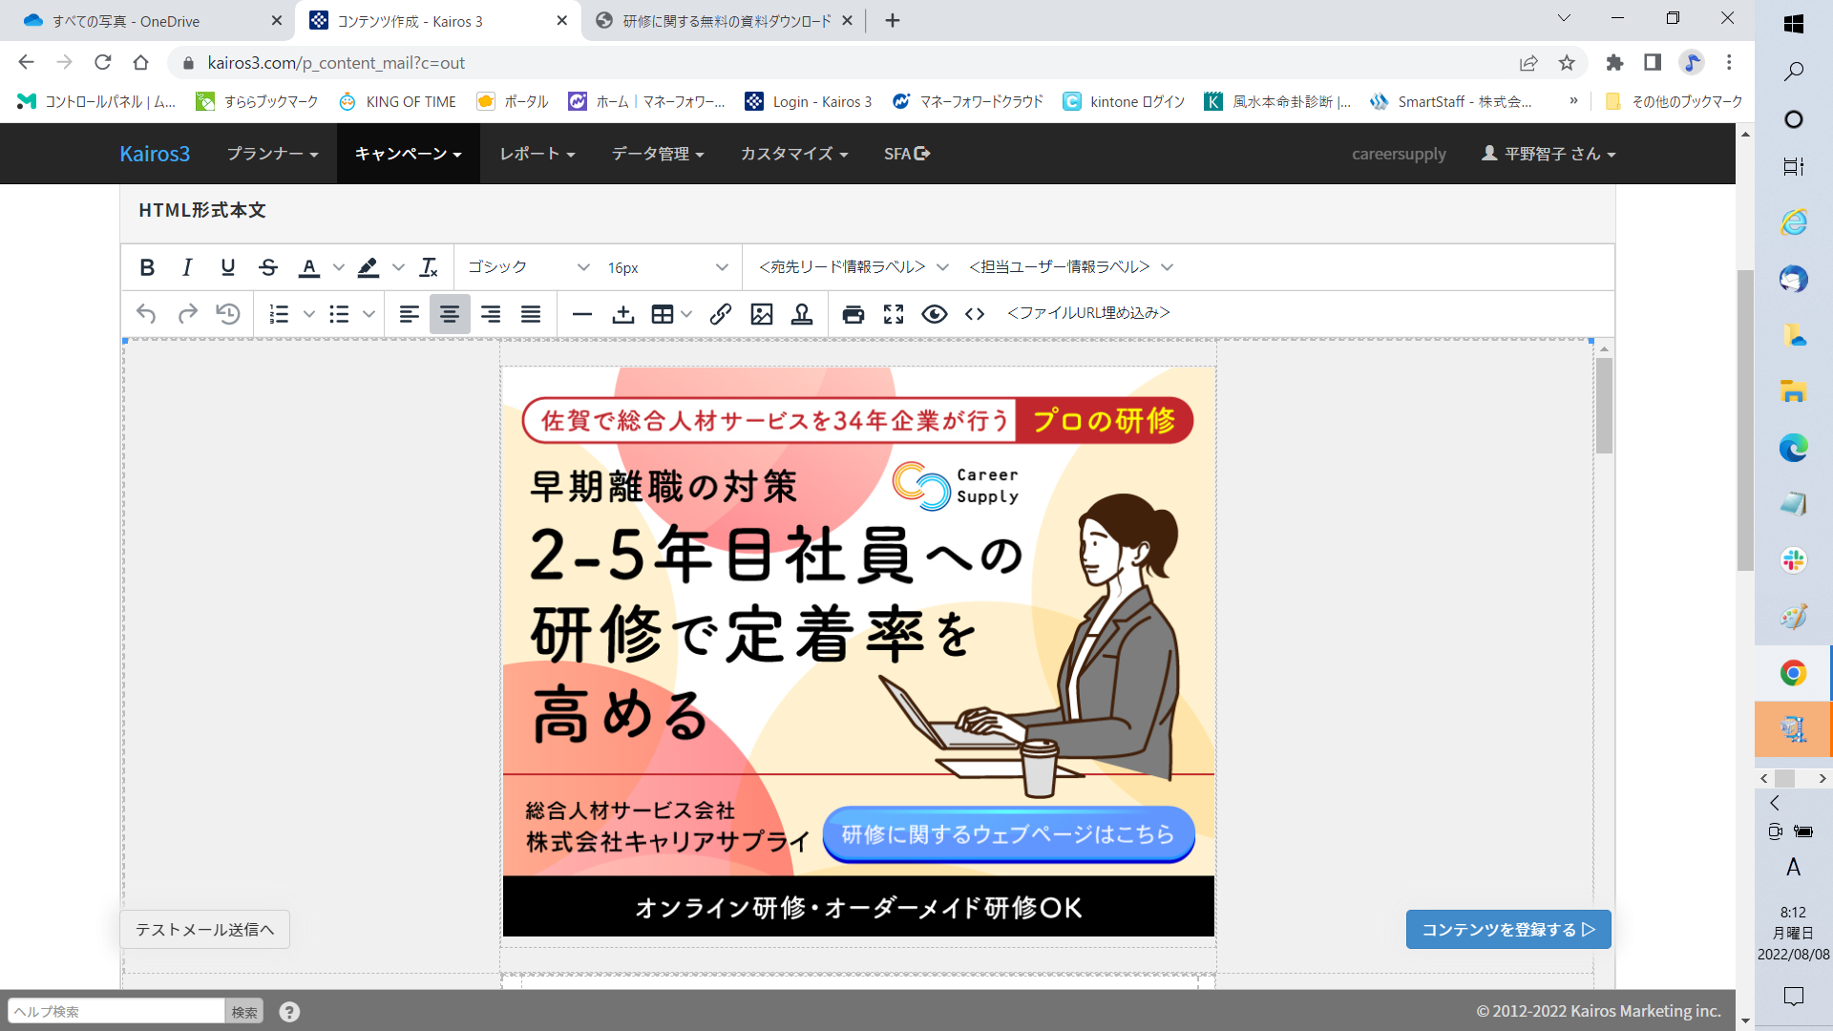The height and width of the screenshot is (1031, 1833).
Task: Apply the highlight marker color tool
Action: [368, 267]
